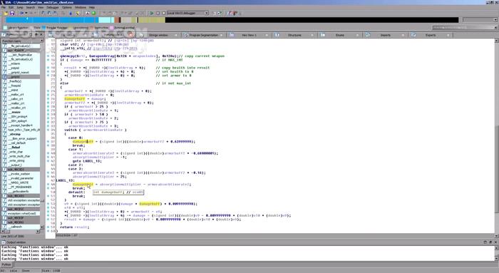The width and height of the screenshot is (499, 273).
Task: Click the Function name column header
Action: (x=21, y=41)
